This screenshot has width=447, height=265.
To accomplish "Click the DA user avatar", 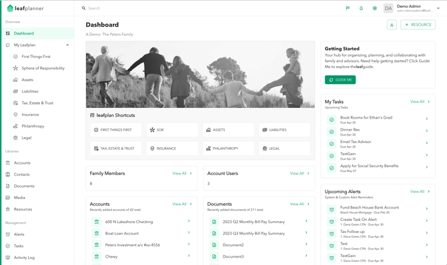I will (388, 8).
